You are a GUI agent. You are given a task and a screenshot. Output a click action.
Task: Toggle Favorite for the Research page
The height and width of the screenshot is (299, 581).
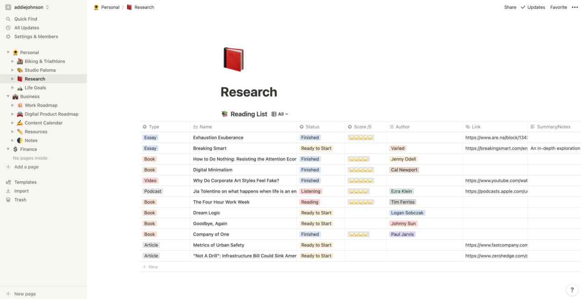(558, 7)
